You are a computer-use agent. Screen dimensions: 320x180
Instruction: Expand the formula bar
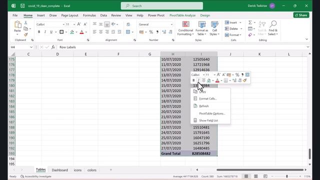point(308,47)
